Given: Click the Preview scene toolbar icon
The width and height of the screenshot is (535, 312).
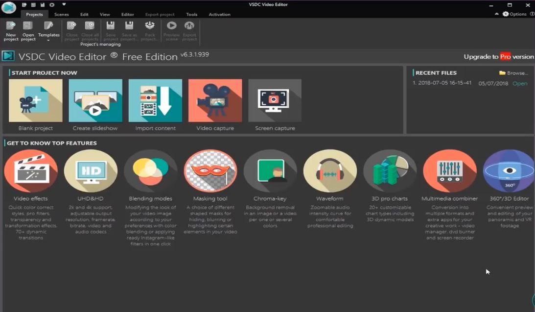Looking at the screenshot, I should [x=171, y=28].
